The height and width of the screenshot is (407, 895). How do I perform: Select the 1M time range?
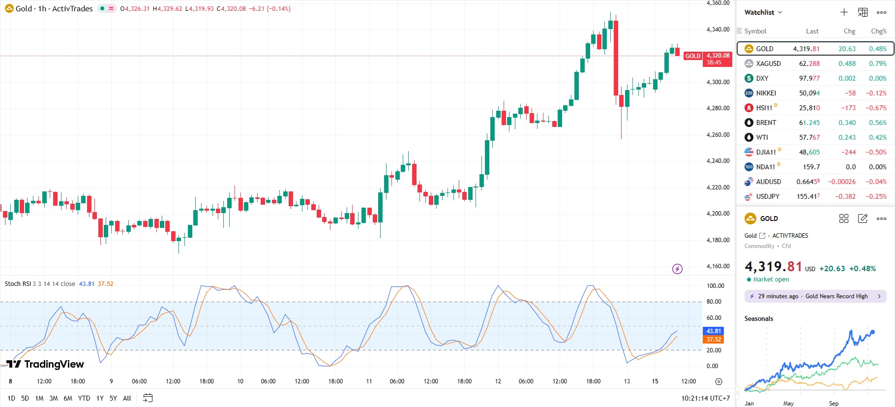coord(39,398)
